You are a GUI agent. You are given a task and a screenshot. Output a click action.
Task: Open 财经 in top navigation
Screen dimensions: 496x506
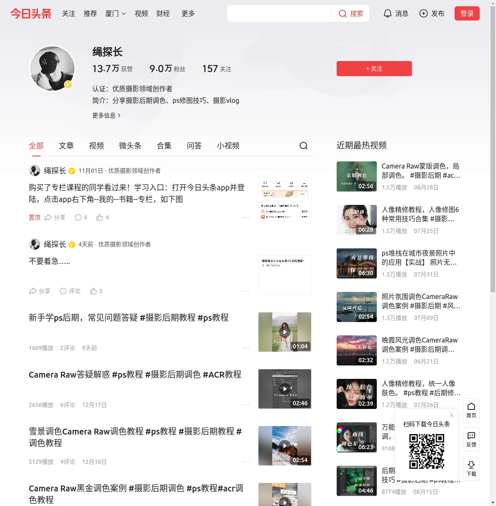click(x=163, y=13)
